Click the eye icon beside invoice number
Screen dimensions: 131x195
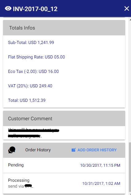8,9
